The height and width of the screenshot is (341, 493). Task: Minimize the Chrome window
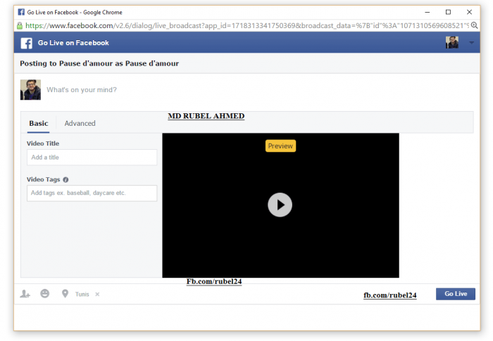pyautogui.click(x=427, y=12)
